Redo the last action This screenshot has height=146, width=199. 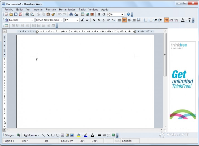click(x=65, y=14)
